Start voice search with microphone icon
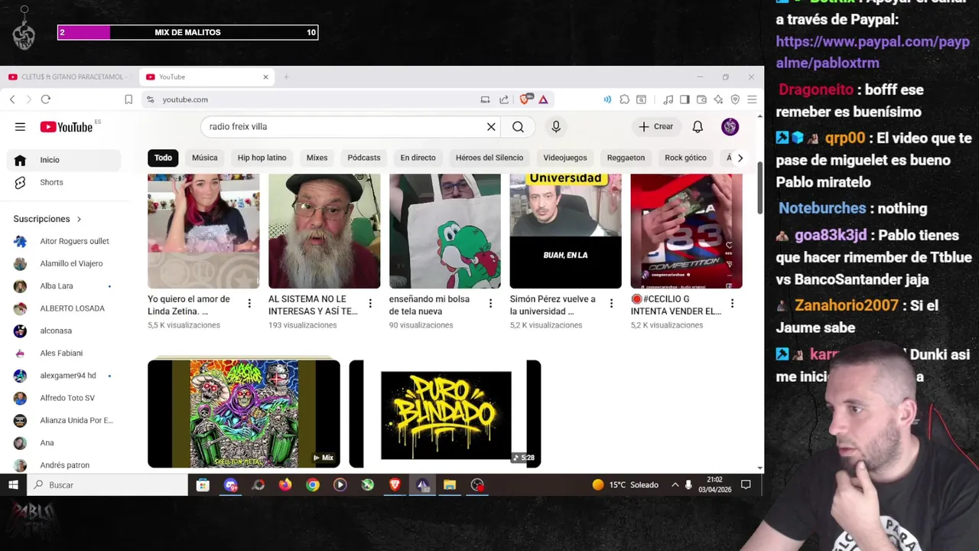Image resolution: width=979 pixels, height=551 pixels. [x=556, y=127]
